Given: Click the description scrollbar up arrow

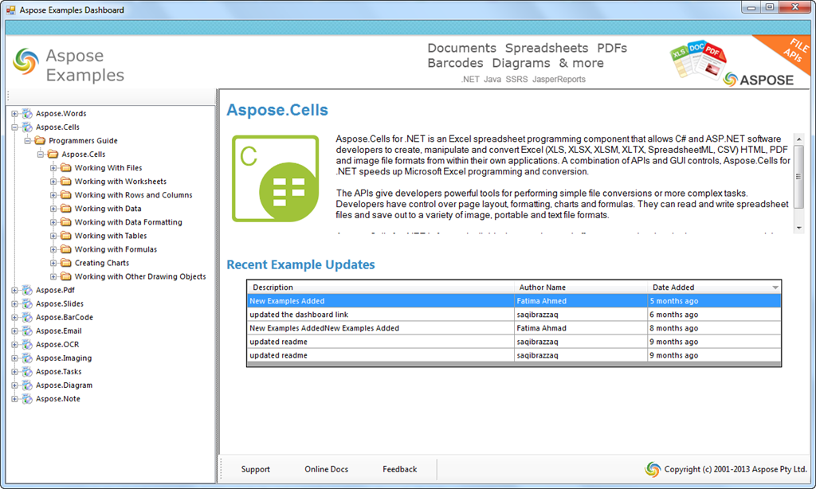Looking at the screenshot, I should click(798, 139).
